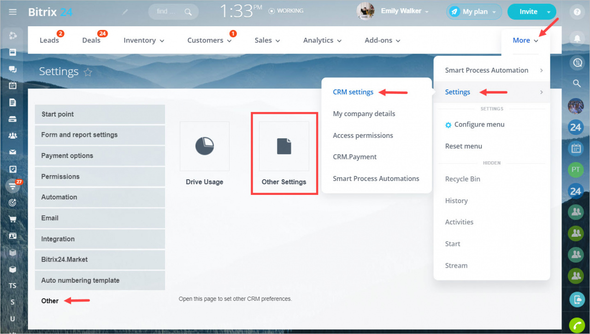Open the documents icon in left sidebar
590x334 pixels.
pos(12,102)
